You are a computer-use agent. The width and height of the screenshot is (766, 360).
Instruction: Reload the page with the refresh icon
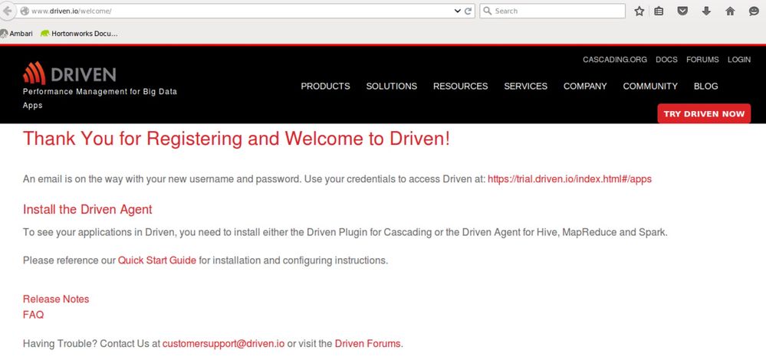point(468,11)
